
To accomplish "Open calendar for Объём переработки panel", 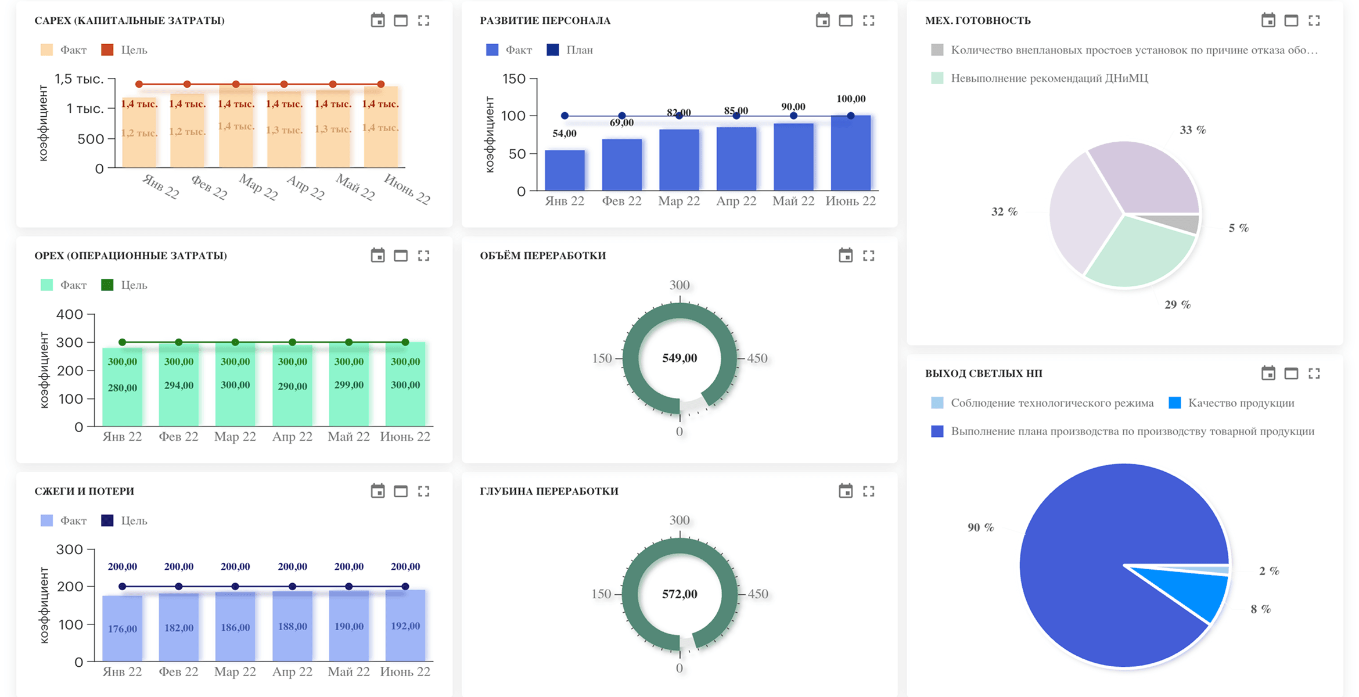I will (x=846, y=256).
